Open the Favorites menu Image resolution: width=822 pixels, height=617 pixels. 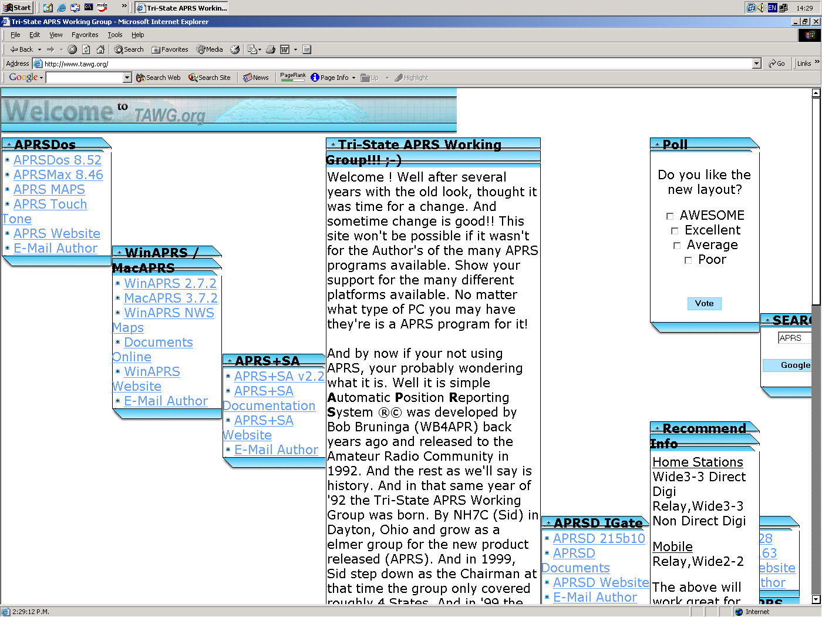pyautogui.click(x=85, y=35)
